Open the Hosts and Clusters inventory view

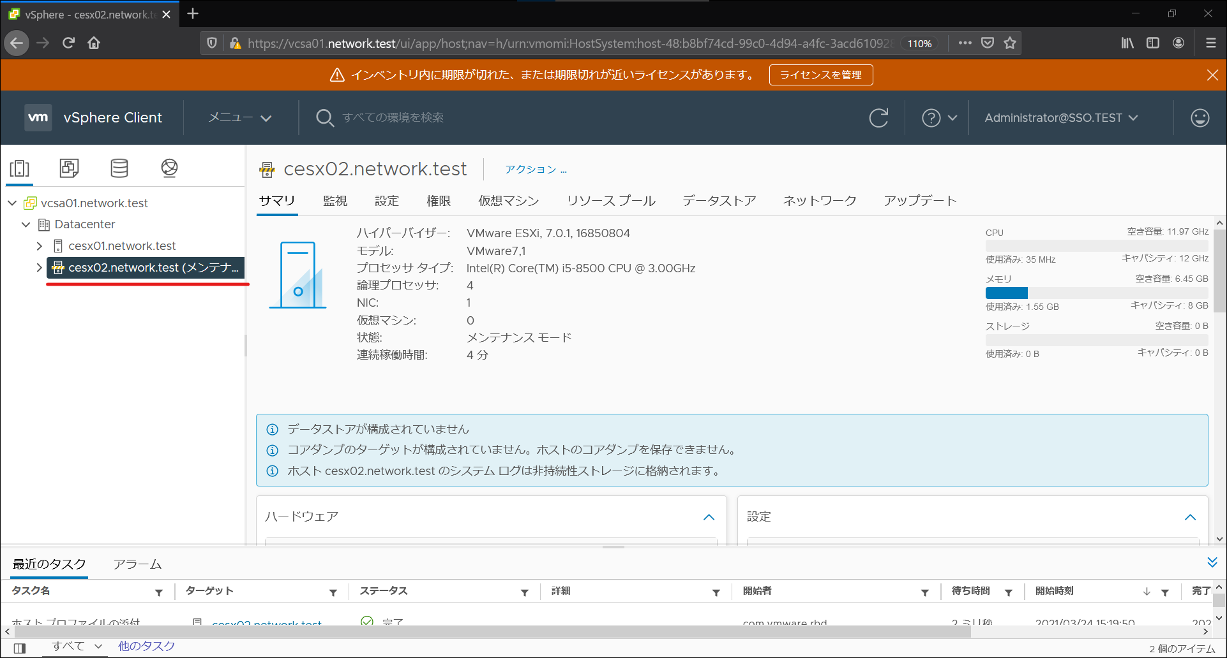[x=20, y=168]
